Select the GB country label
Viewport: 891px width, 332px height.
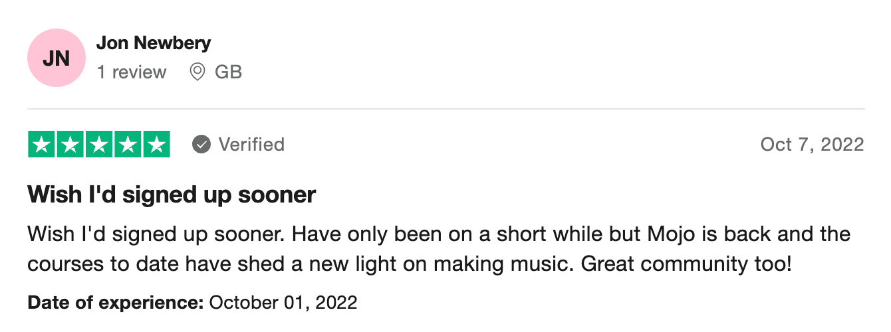pos(228,72)
